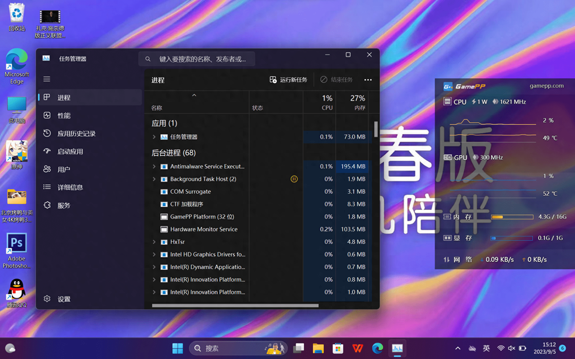Click the CPU label in the GamePP overlay

[x=460, y=102]
